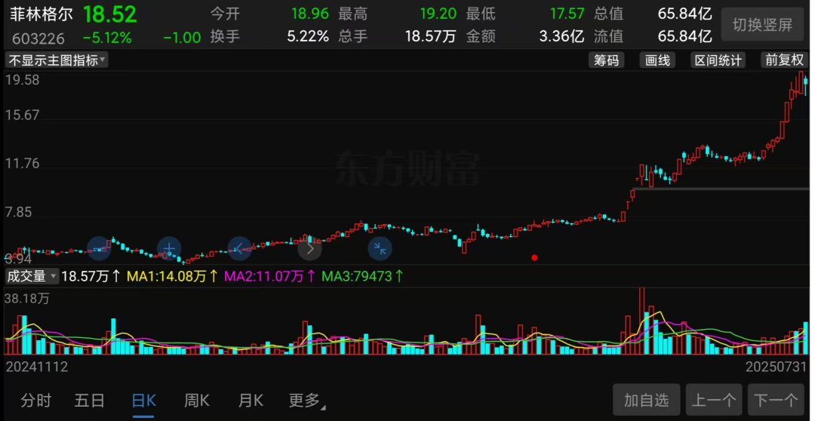Viewport: 815px width, 421px height.
Task: Open the 不显示主图指标 indicator dropdown
Action: [x=56, y=60]
